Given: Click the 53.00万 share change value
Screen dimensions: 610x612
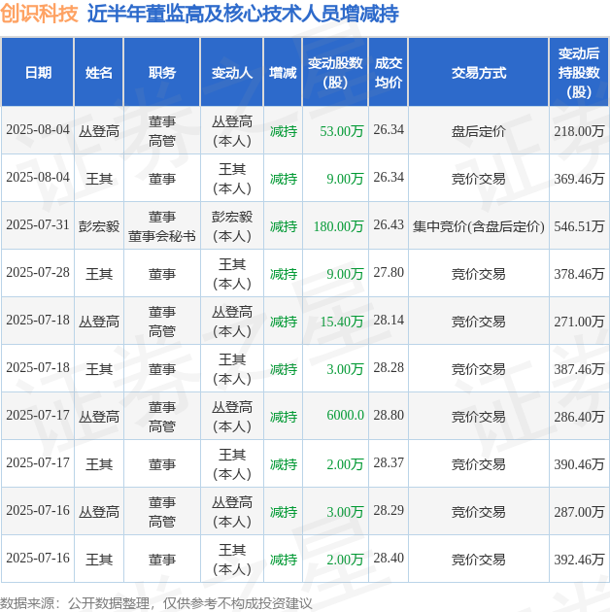Looking at the screenshot, I should (x=342, y=131).
